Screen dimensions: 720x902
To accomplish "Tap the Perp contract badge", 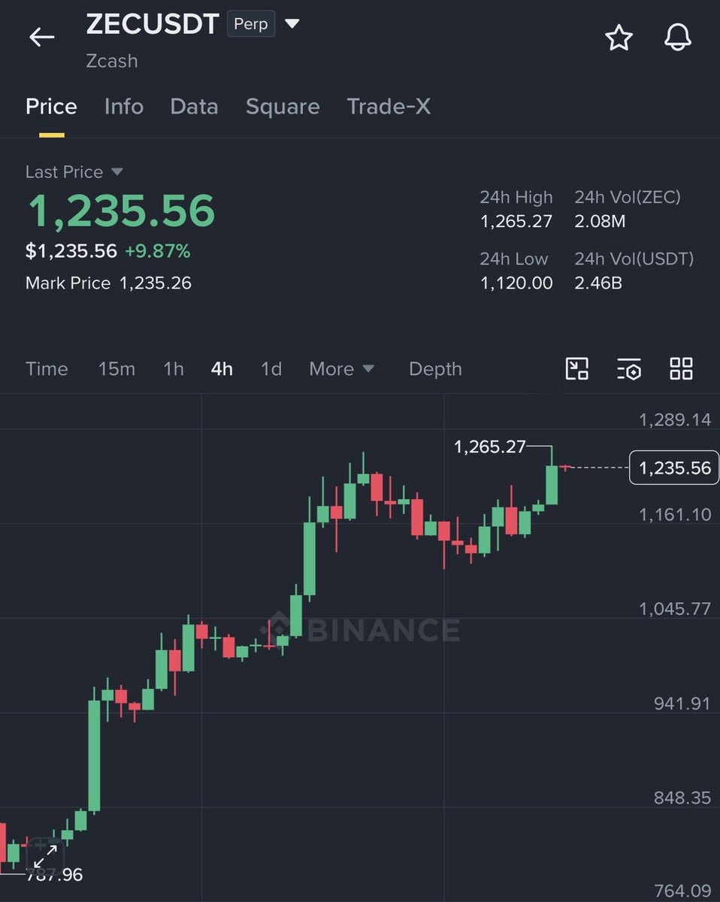I will pyautogui.click(x=251, y=24).
